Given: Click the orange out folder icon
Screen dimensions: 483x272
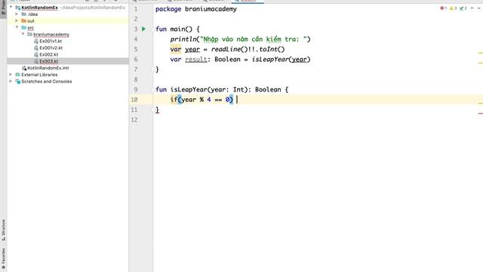Looking at the screenshot, I should (23, 21).
